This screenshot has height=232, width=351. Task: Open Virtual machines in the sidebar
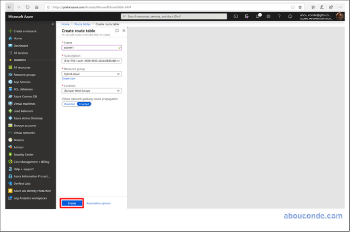click(24, 104)
